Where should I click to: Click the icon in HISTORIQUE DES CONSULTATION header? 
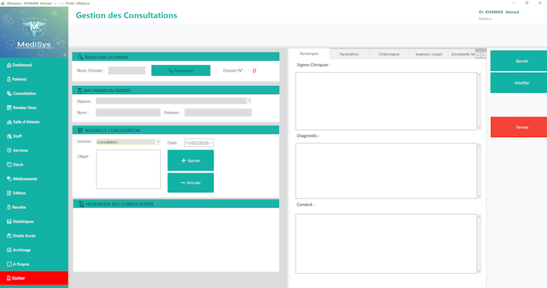(x=81, y=204)
